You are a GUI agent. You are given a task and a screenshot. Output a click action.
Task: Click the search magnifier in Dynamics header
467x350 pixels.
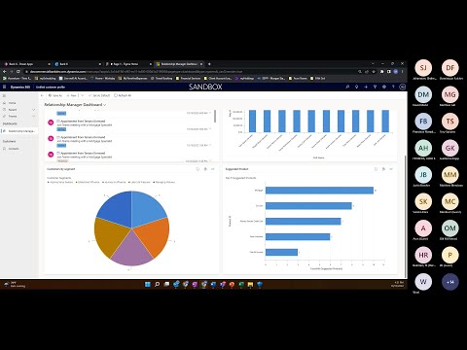(347, 87)
